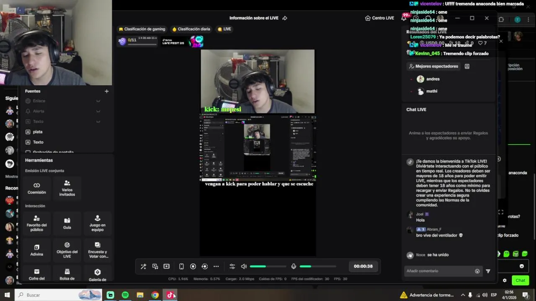Open Centro LIVE
This screenshot has width=536, height=301.
379,18
